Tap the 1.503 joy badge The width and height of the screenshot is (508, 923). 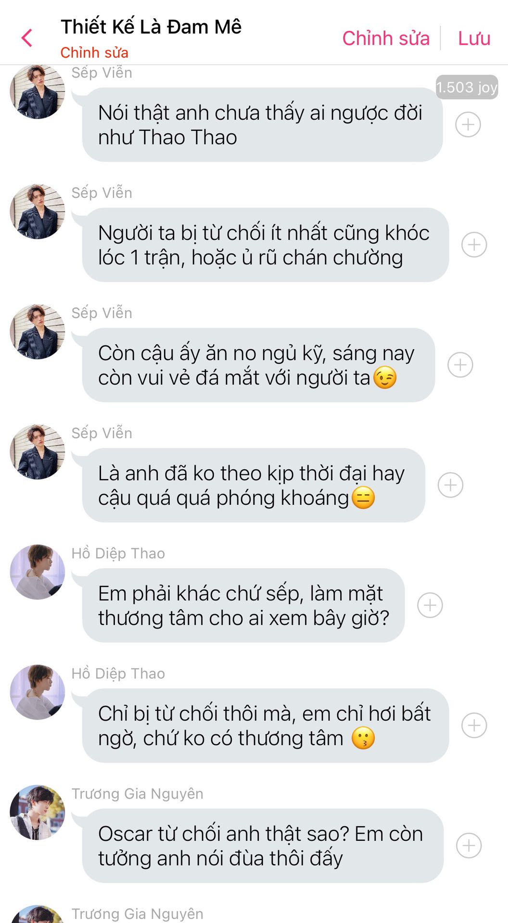[x=467, y=87]
